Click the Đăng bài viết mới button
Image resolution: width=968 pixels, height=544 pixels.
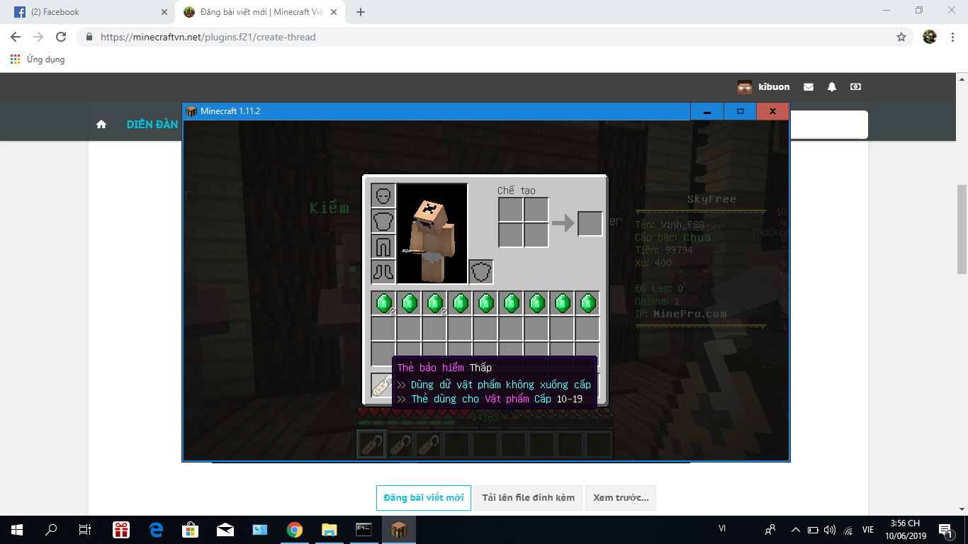(424, 498)
